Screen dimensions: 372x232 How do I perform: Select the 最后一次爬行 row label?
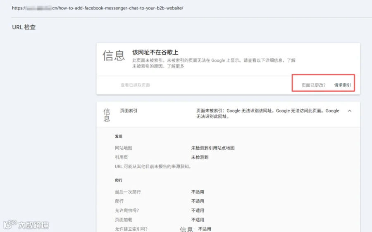pos(128,192)
